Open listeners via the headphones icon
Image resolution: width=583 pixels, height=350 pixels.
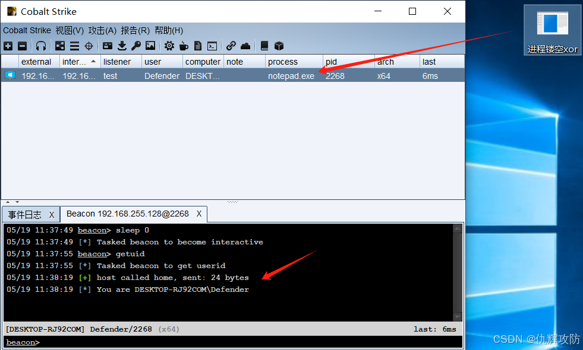[x=41, y=46]
